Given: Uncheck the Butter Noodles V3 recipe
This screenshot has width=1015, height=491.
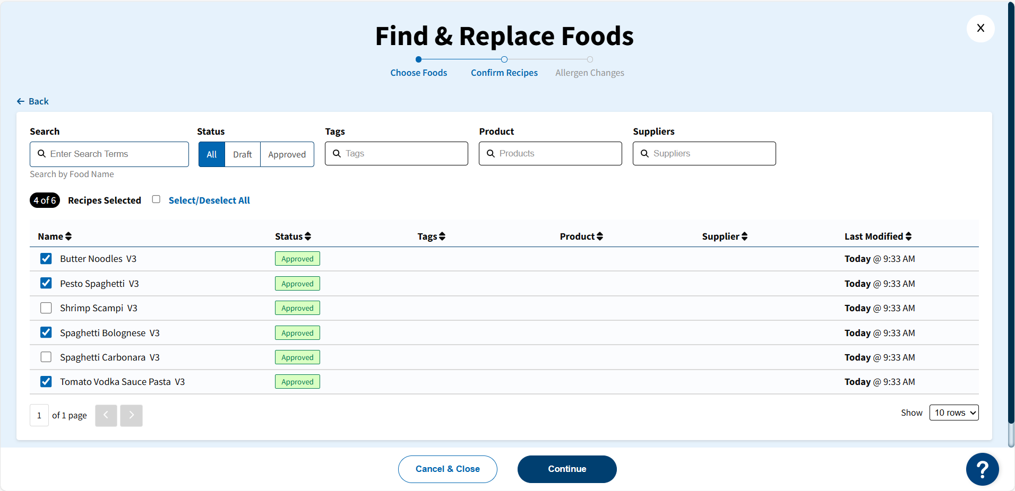Looking at the screenshot, I should click(46, 258).
